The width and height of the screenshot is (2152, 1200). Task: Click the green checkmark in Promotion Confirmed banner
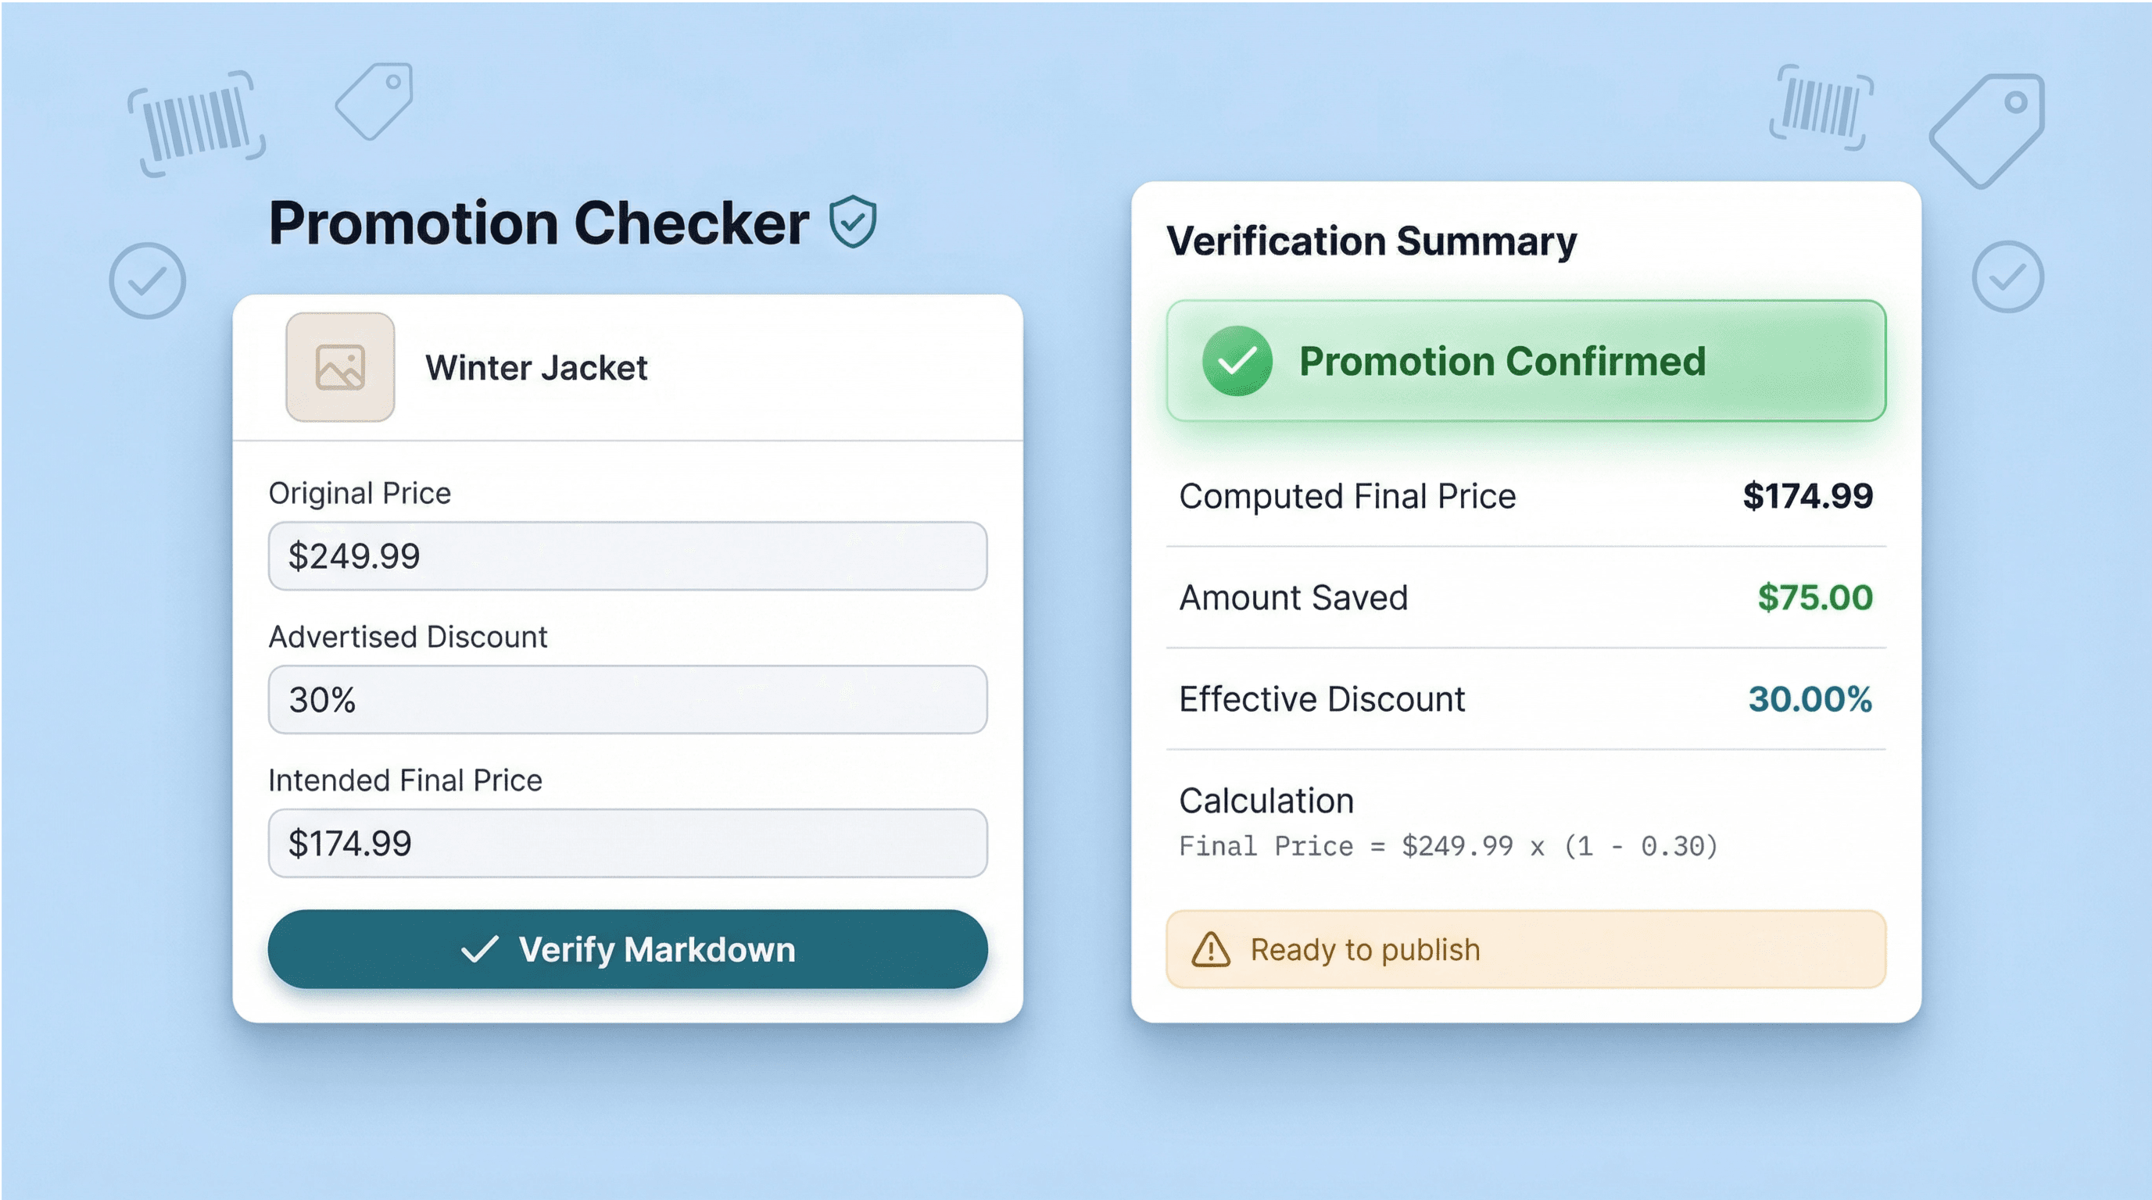(1236, 361)
